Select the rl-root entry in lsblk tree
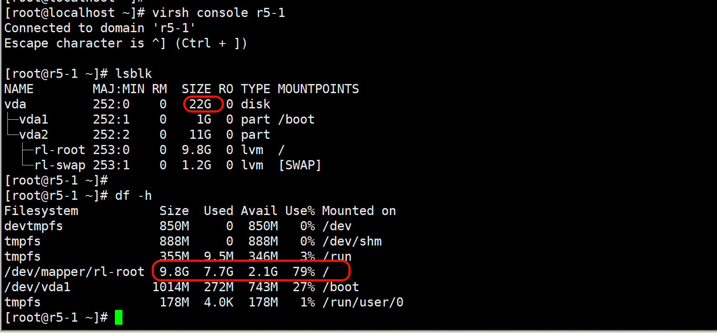 (60, 150)
